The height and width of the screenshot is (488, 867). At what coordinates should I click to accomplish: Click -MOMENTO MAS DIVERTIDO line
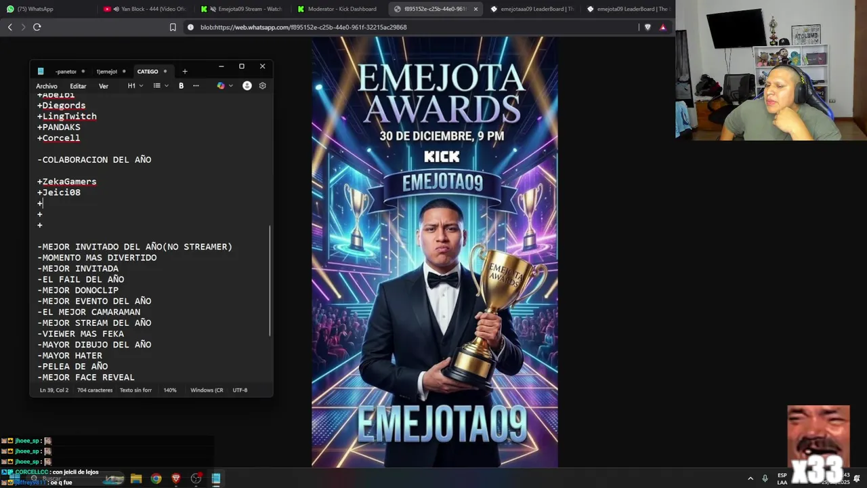(97, 258)
